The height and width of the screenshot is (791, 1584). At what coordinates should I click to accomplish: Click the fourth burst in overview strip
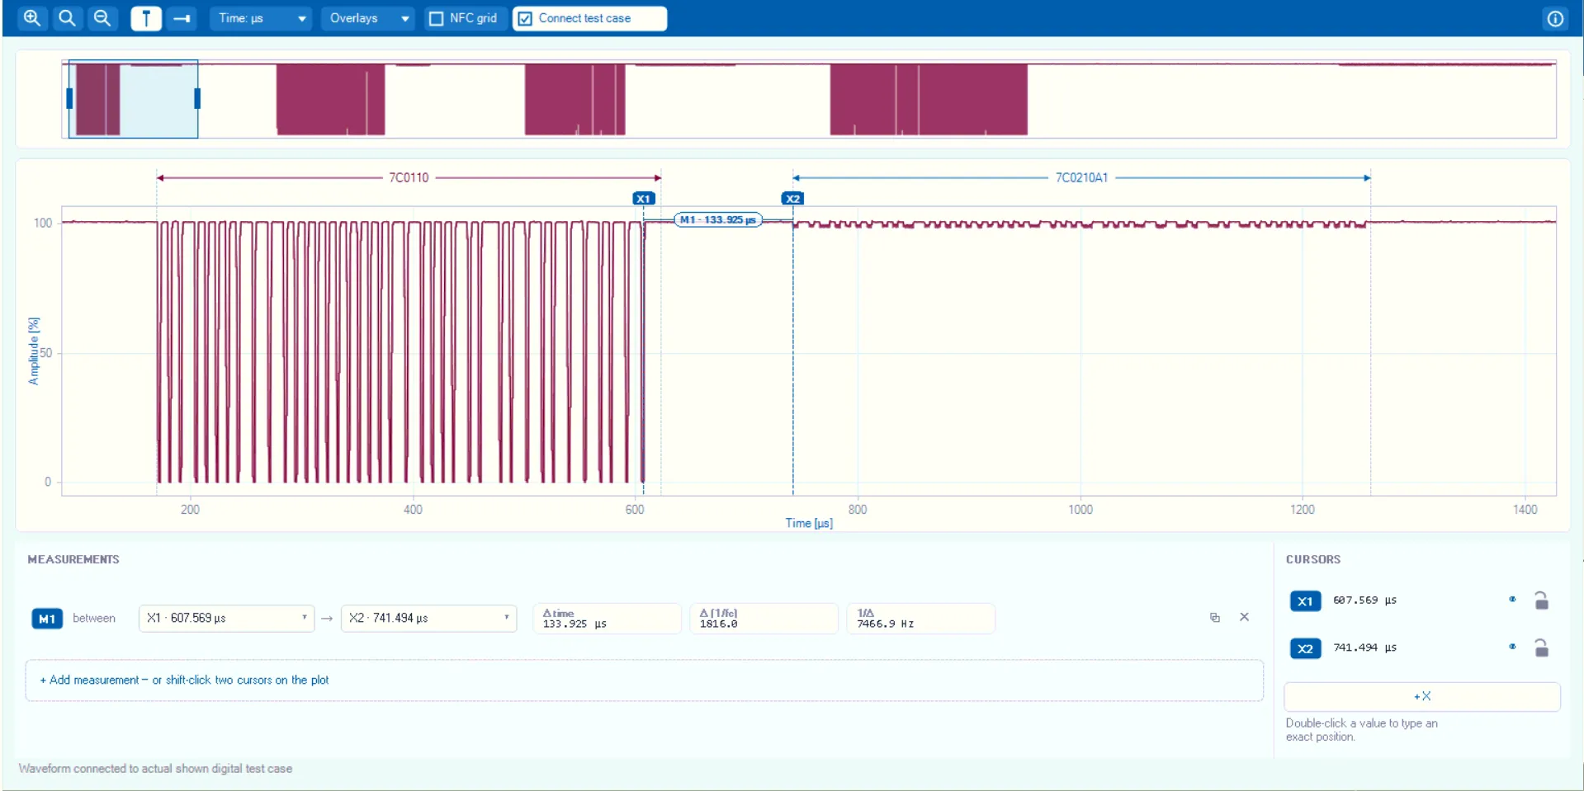[x=929, y=99]
